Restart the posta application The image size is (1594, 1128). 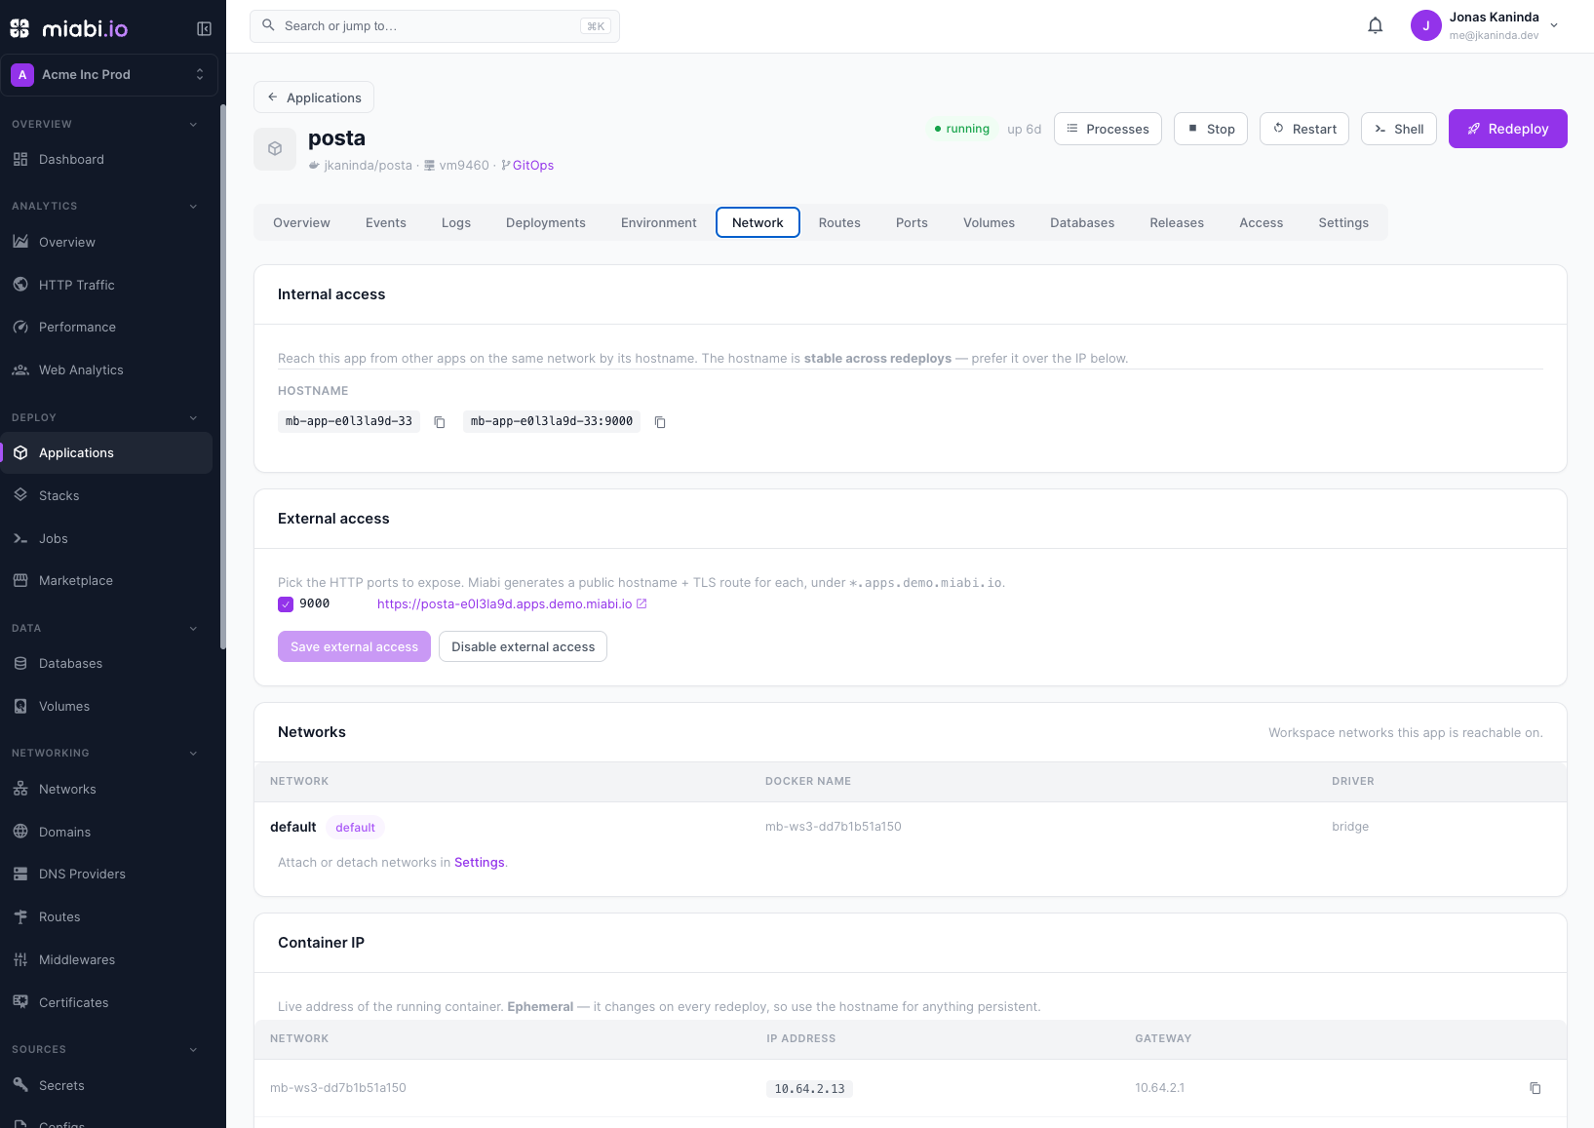[x=1304, y=129]
